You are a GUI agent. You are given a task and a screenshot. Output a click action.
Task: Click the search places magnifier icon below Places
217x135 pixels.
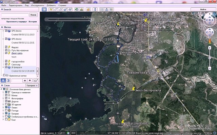point(3,80)
